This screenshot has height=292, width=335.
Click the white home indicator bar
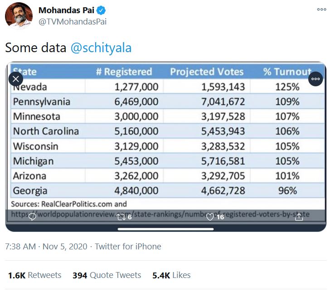click(x=165, y=229)
